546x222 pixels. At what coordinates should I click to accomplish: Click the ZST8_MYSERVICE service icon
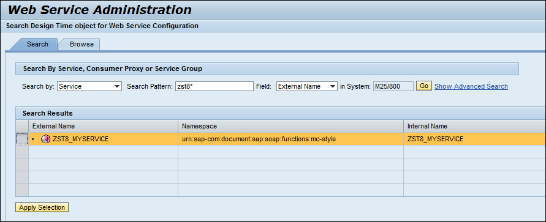click(45, 139)
